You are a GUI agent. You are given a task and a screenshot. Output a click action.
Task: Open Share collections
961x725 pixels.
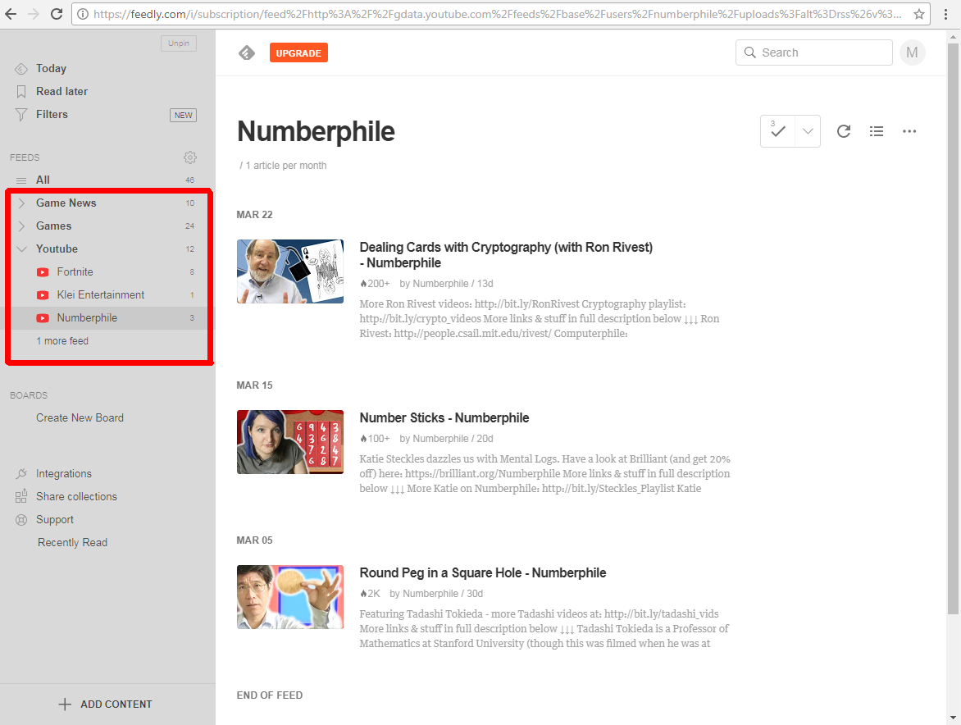point(76,496)
